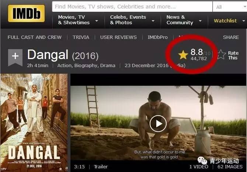Go to the Trivia section
Viewport: 247px width, 172px height.
pyautogui.click(x=81, y=37)
